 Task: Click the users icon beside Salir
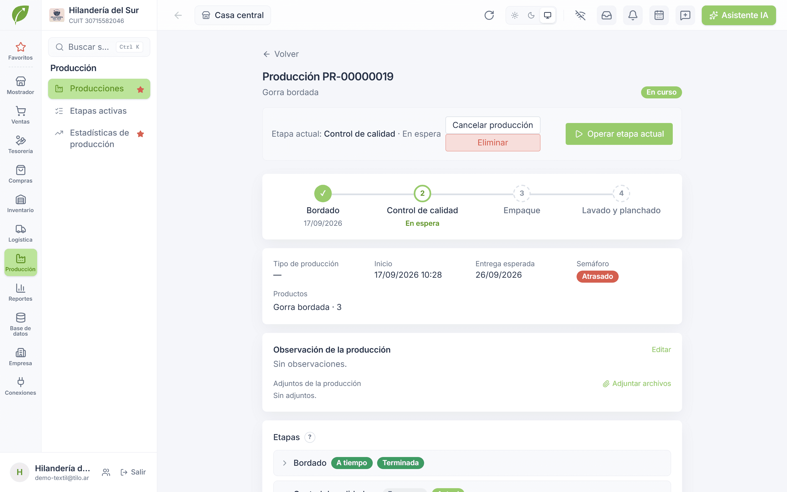click(x=106, y=472)
